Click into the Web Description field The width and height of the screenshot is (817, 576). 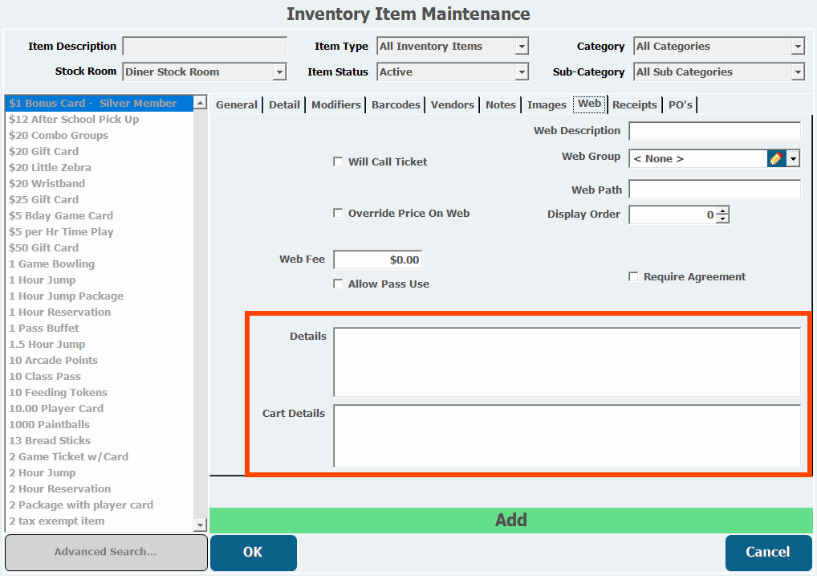[x=714, y=131]
